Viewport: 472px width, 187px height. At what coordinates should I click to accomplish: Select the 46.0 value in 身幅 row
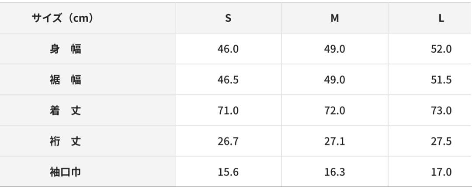228,49
